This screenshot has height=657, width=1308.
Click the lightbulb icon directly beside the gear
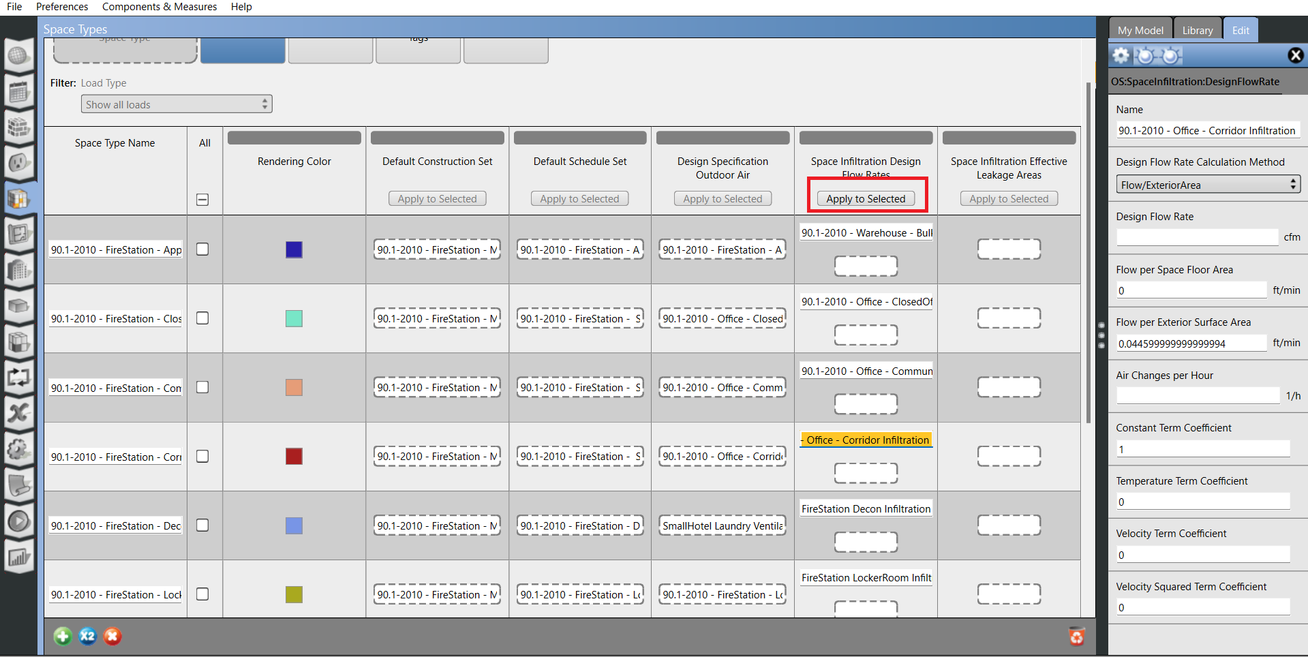[1146, 55]
